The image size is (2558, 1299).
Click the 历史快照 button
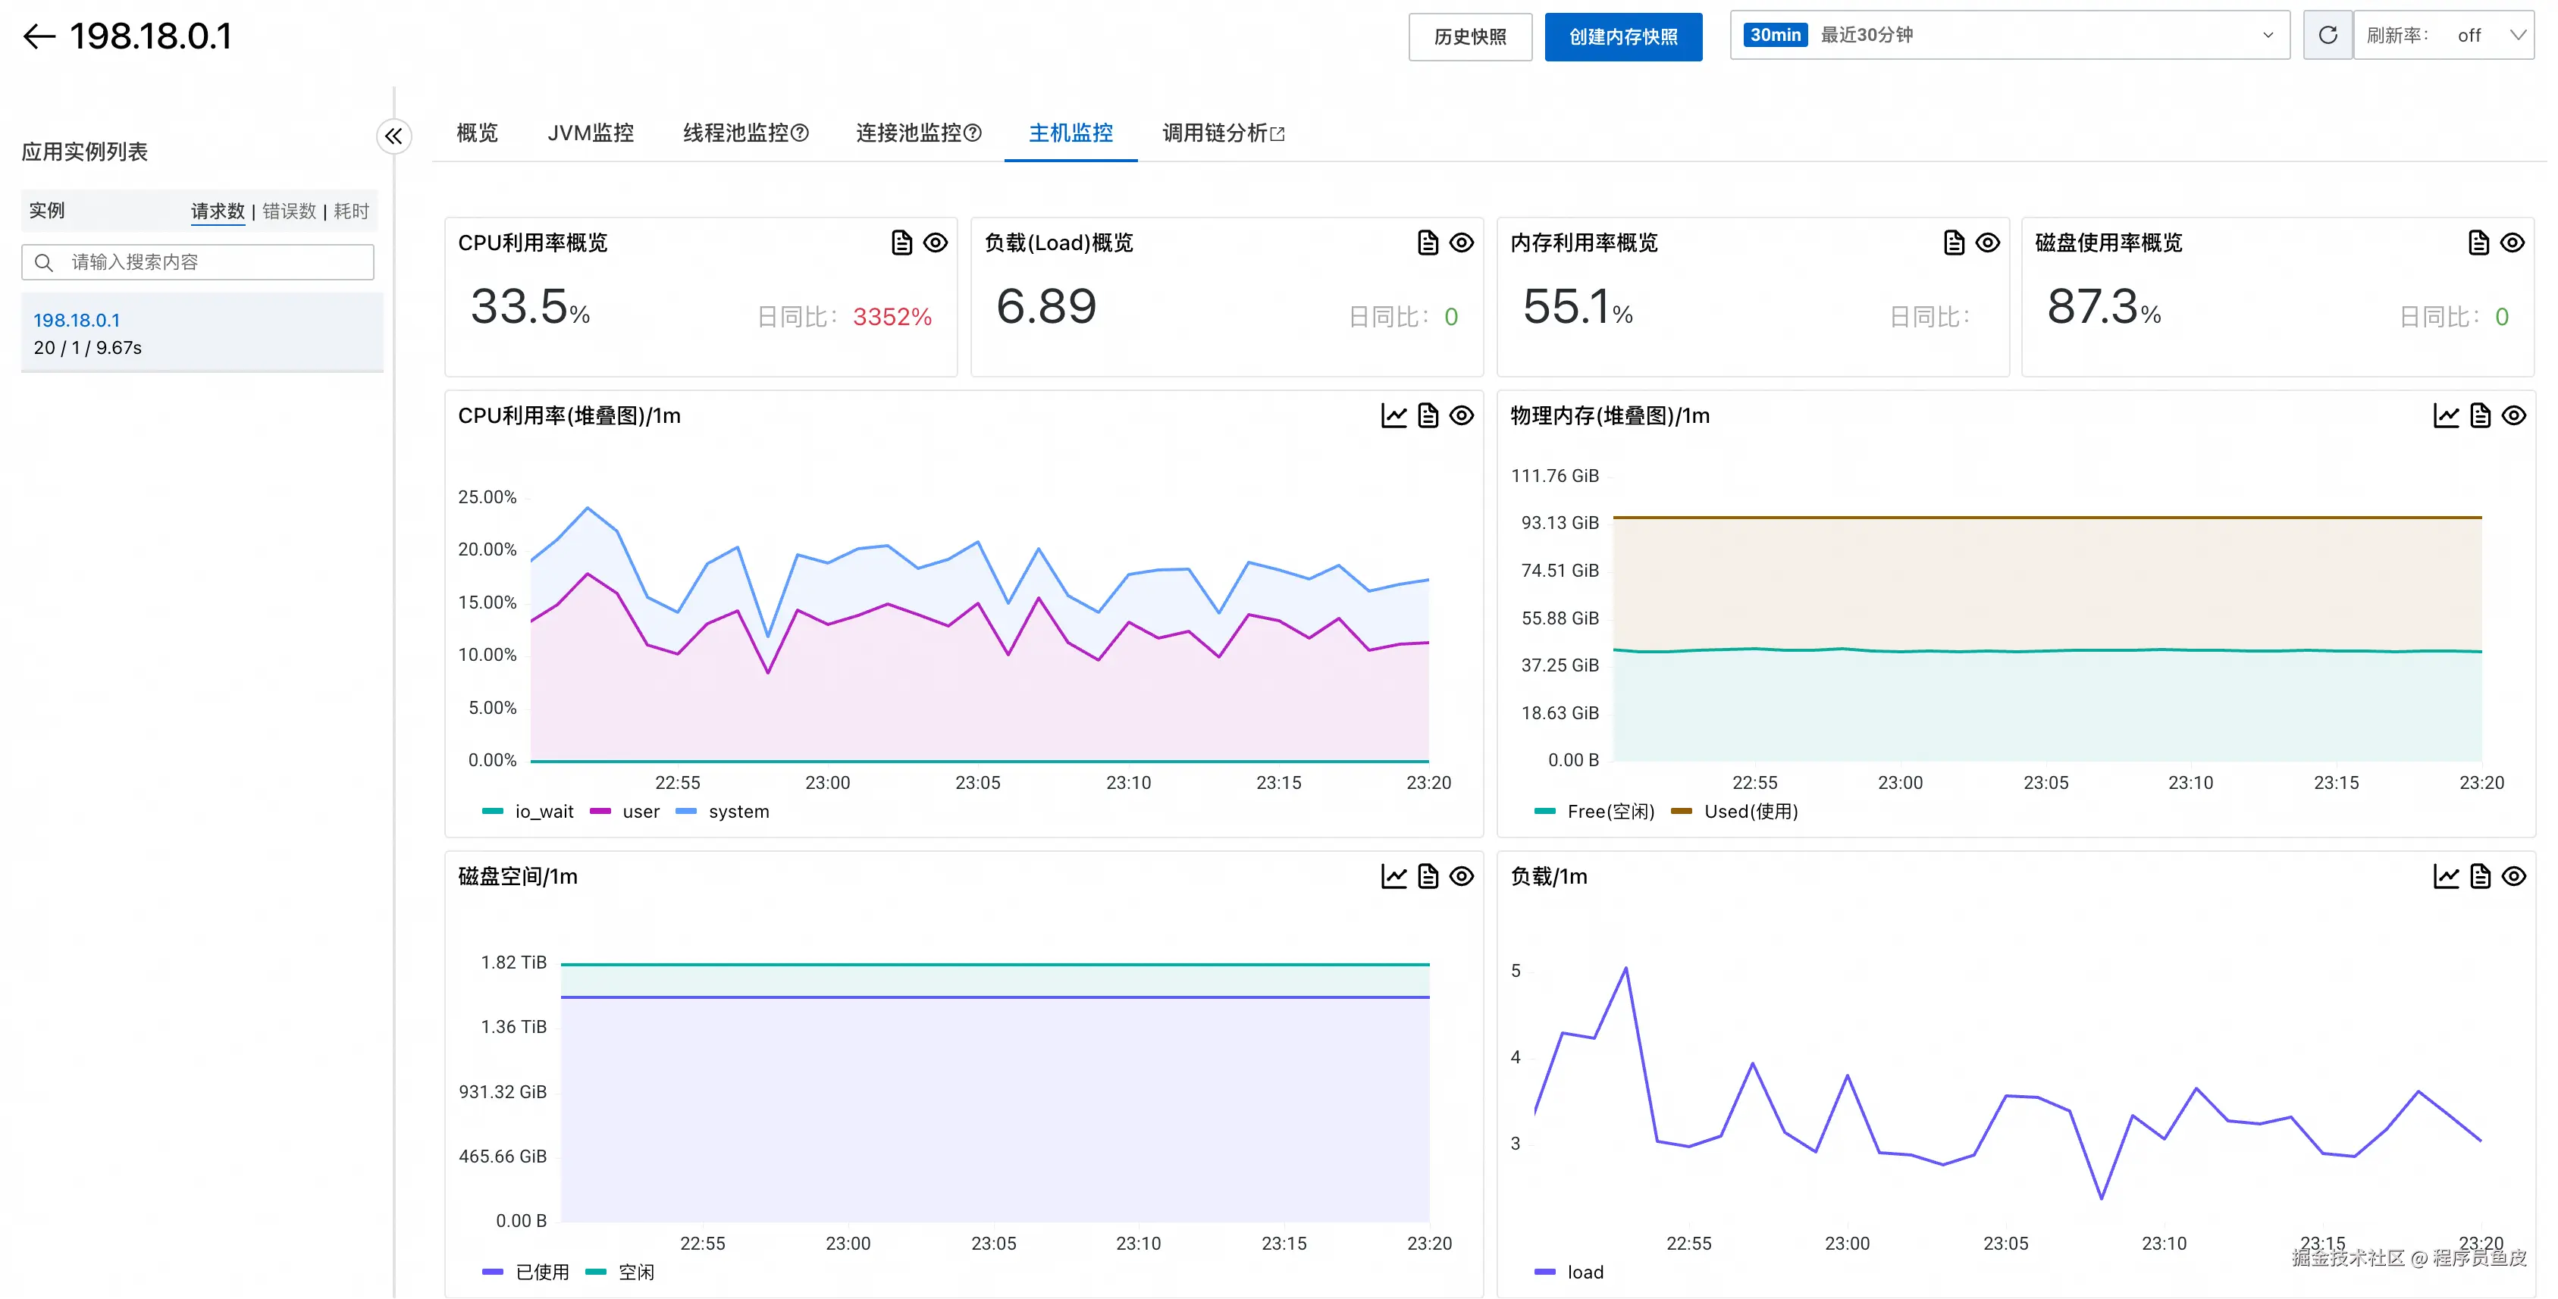1469,36
